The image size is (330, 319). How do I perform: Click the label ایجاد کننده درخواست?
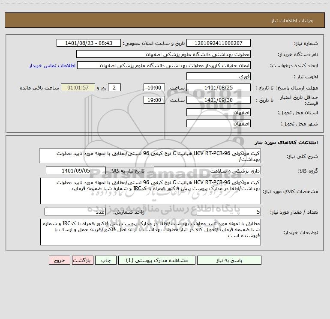pos(294,66)
